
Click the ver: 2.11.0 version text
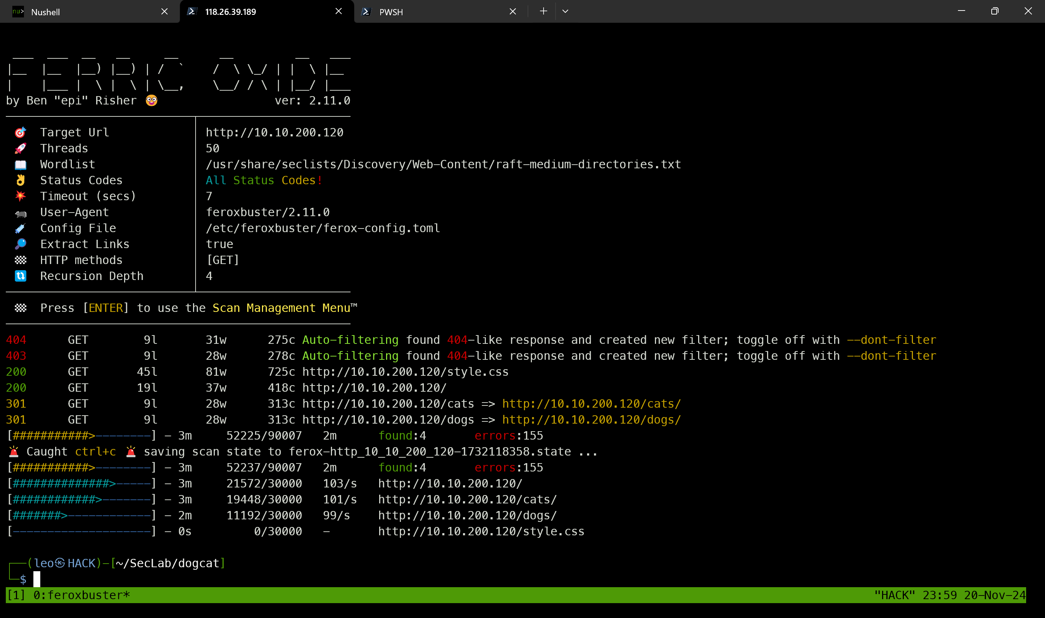[x=312, y=100]
